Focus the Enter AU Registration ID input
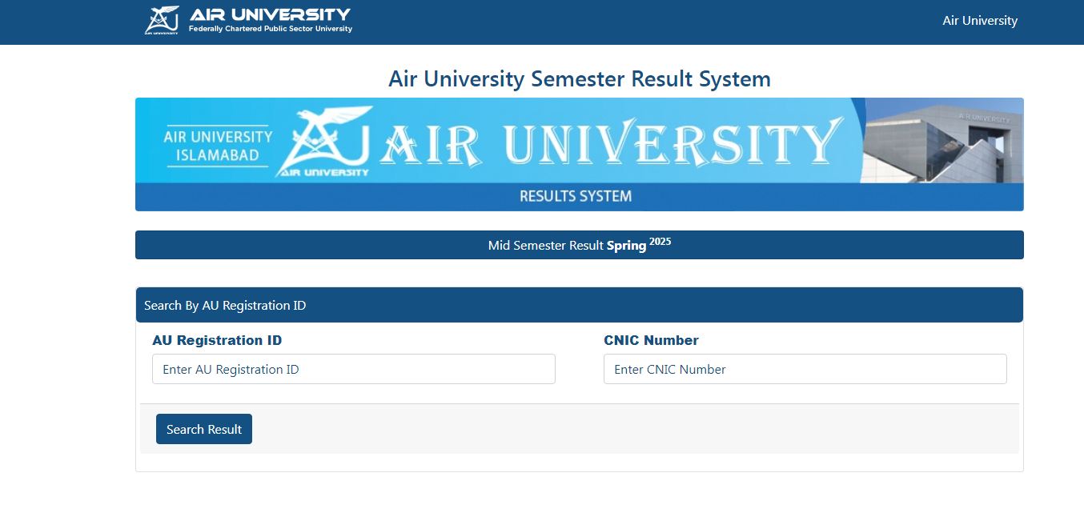1084x525 pixels. coord(353,369)
